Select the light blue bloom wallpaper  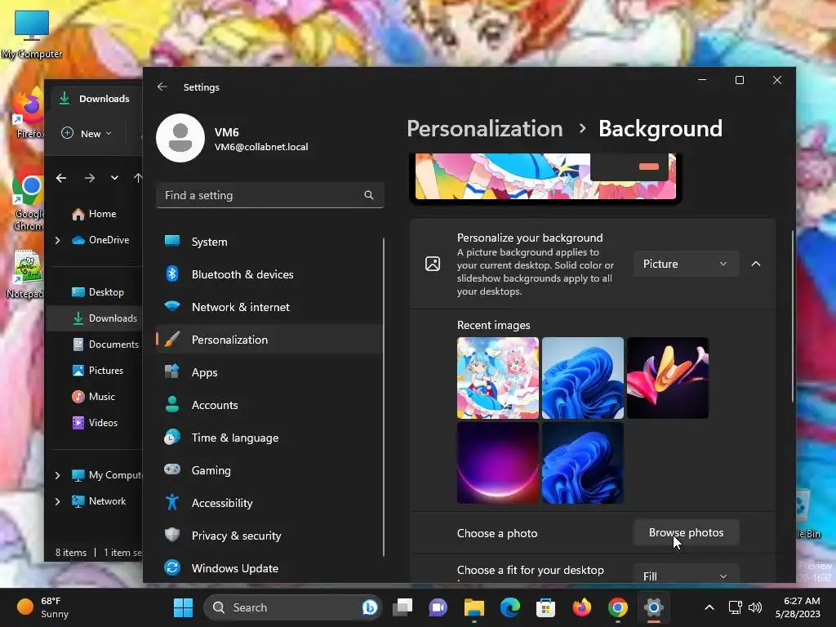(x=583, y=378)
